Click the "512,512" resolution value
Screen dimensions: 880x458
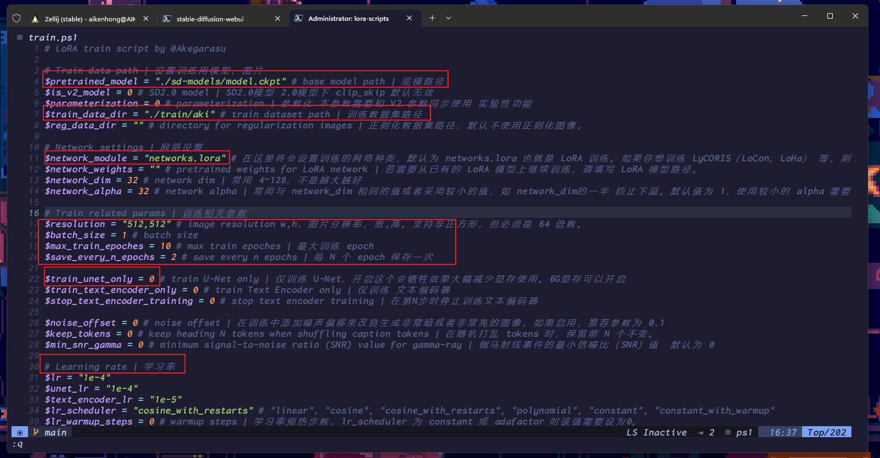click(146, 224)
